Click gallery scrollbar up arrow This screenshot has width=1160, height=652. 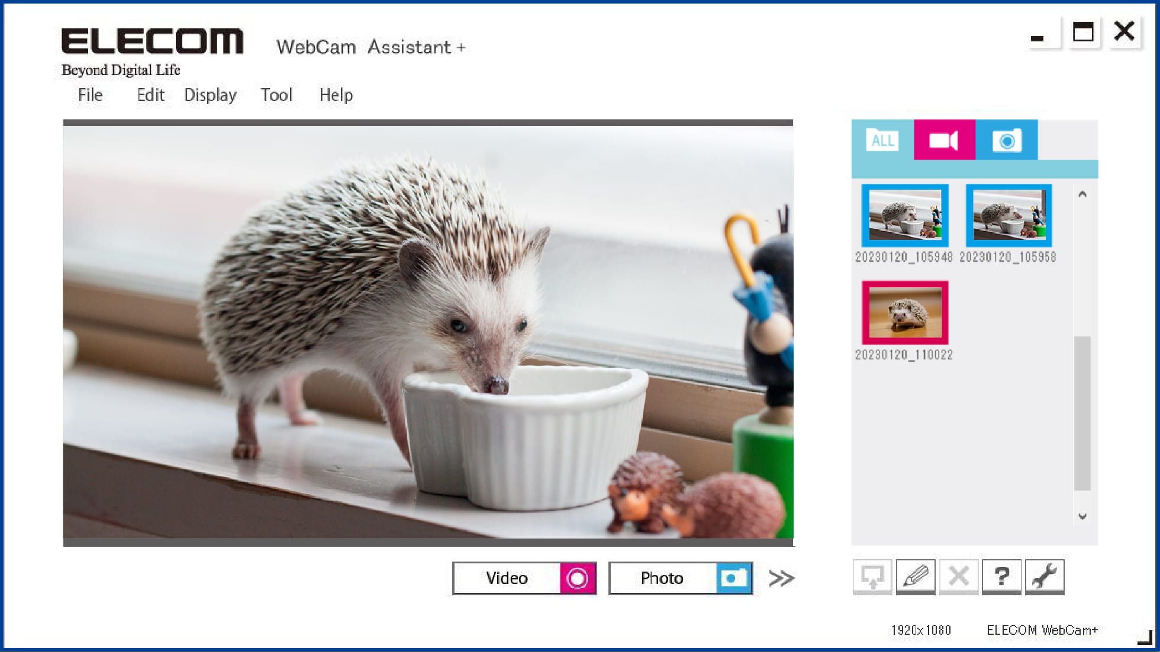1082,194
